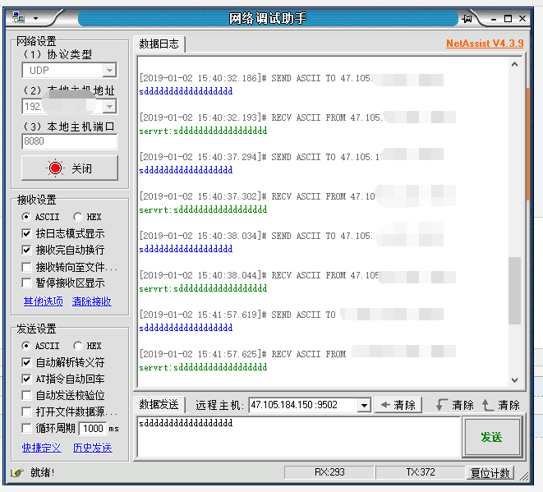Click the RX:293 counter

tap(329, 472)
